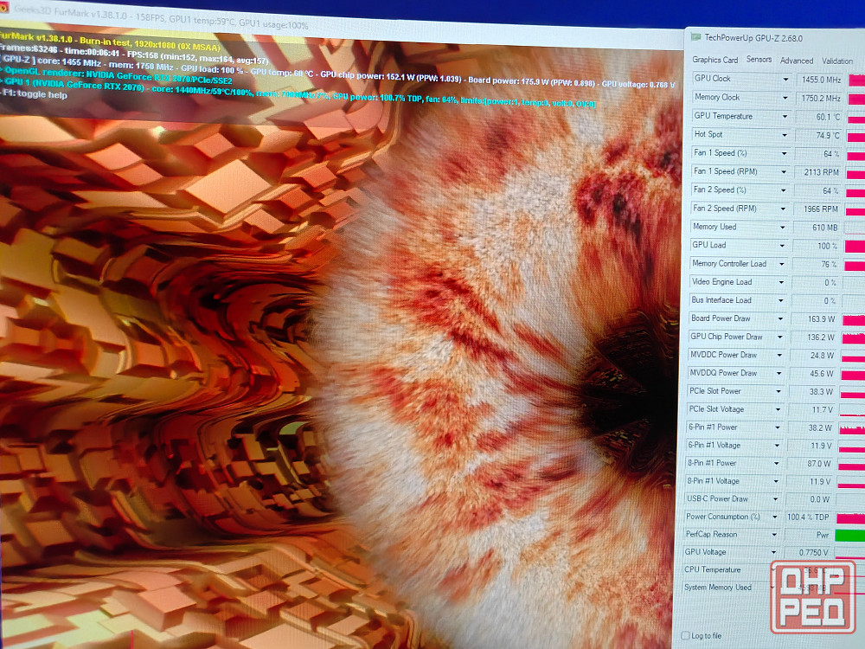
Task: Open the Advanced tab
Action: coord(797,61)
